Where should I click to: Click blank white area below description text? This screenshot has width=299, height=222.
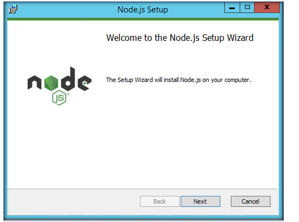tap(179, 133)
